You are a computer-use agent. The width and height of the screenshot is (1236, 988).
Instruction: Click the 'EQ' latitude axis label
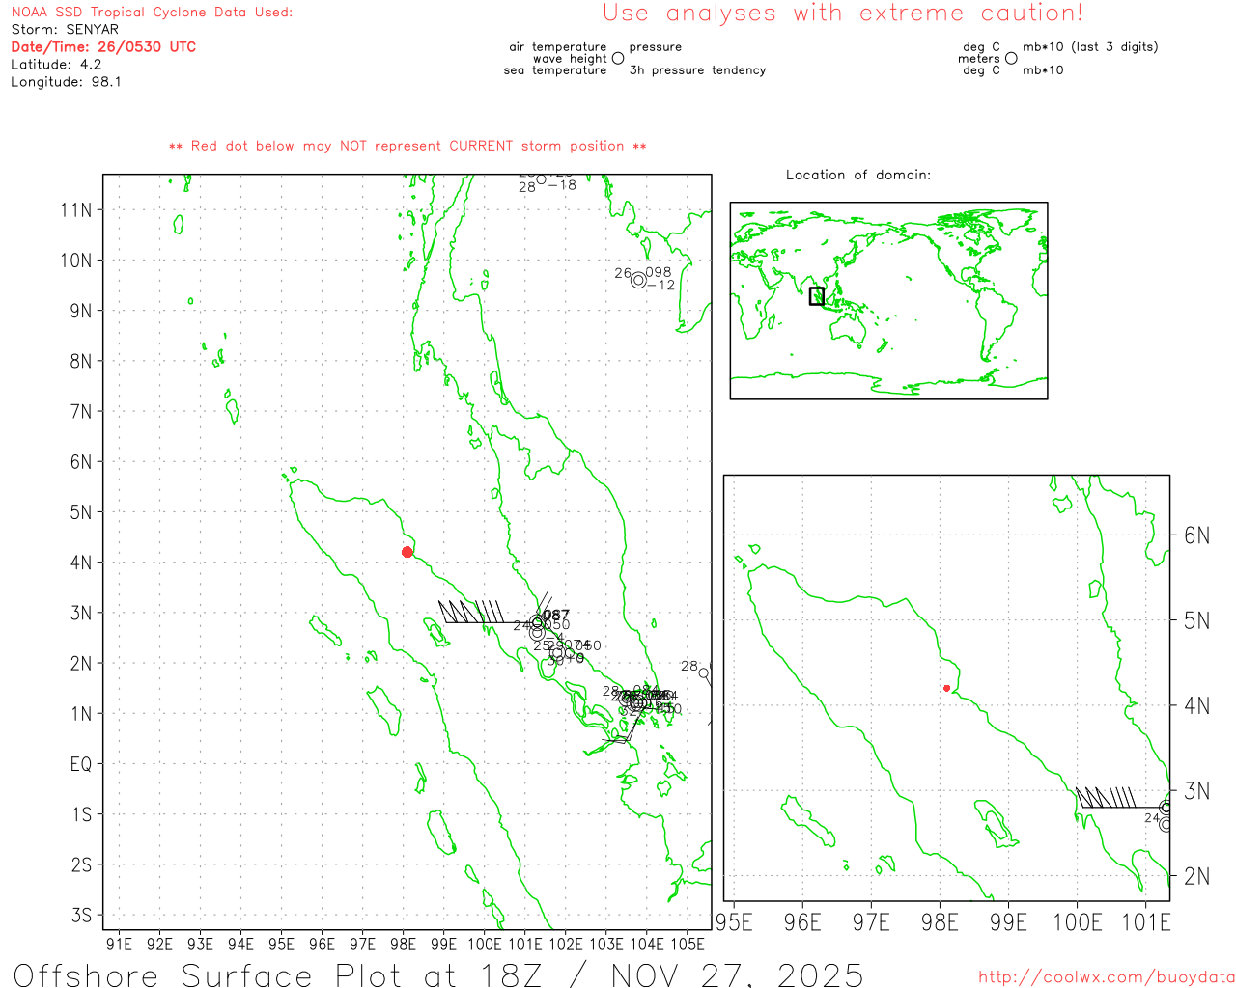81,764
